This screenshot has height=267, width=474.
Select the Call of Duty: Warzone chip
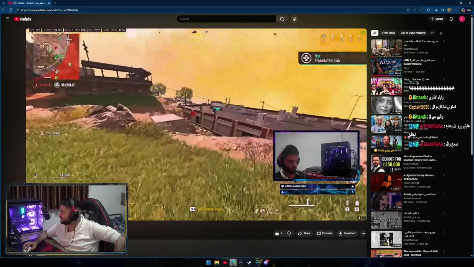point(413,33)
